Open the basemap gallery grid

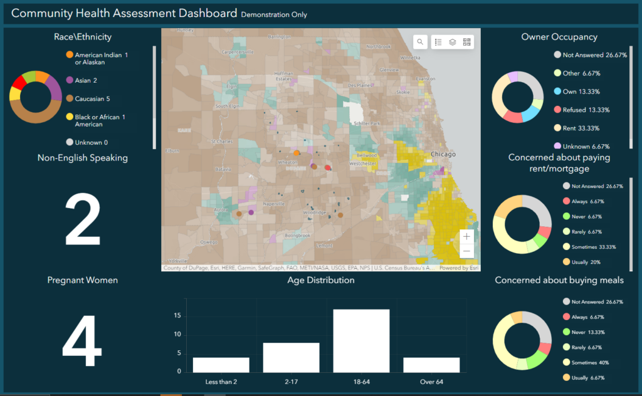tap(466, 42)
